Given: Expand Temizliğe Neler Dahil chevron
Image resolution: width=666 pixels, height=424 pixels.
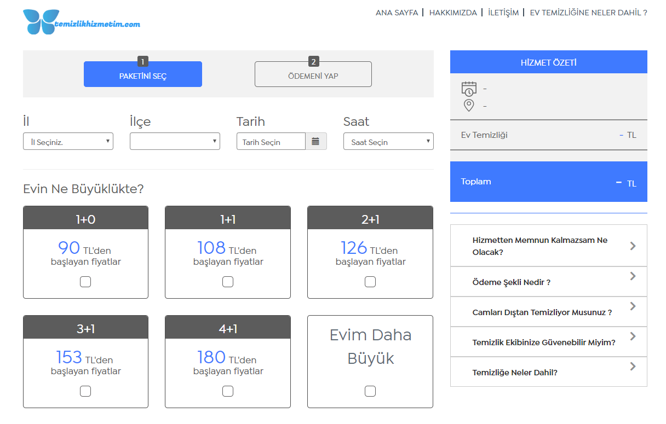Looking at the screenshot, I should (x=633, y=366).
